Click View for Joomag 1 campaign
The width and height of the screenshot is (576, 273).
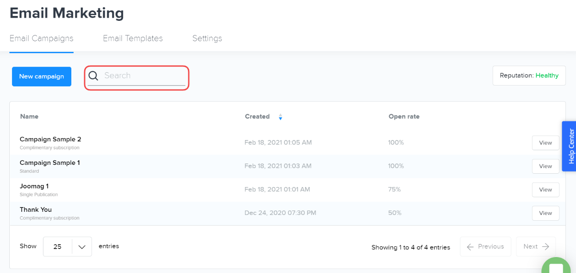[x=545, y=190]
